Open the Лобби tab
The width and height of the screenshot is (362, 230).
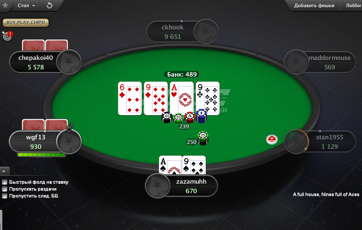point(353,5)
